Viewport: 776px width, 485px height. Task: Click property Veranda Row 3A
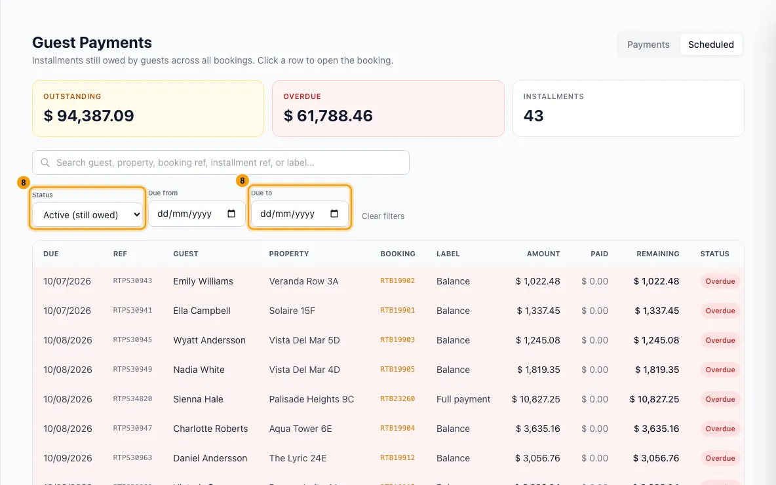pos(304,281)
